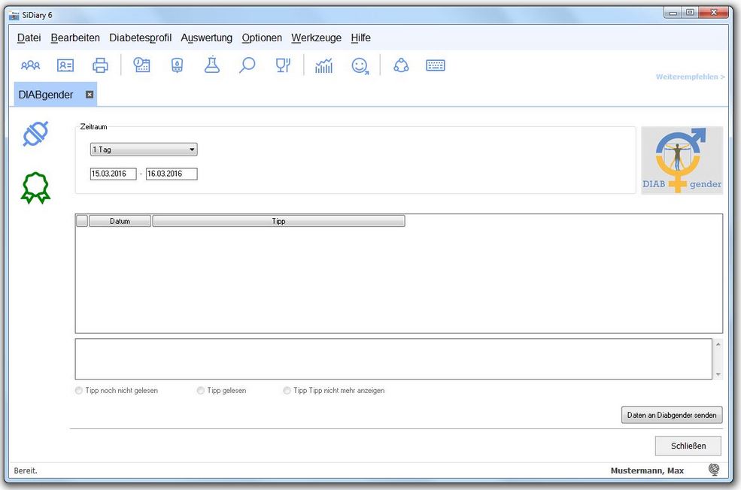Open the statistics bar chart icon

click(x=324, y=65)
